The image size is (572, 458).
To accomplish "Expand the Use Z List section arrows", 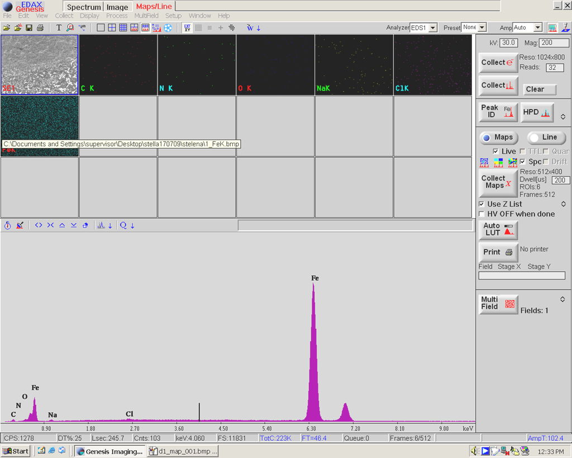I will (x=563, y=204).
